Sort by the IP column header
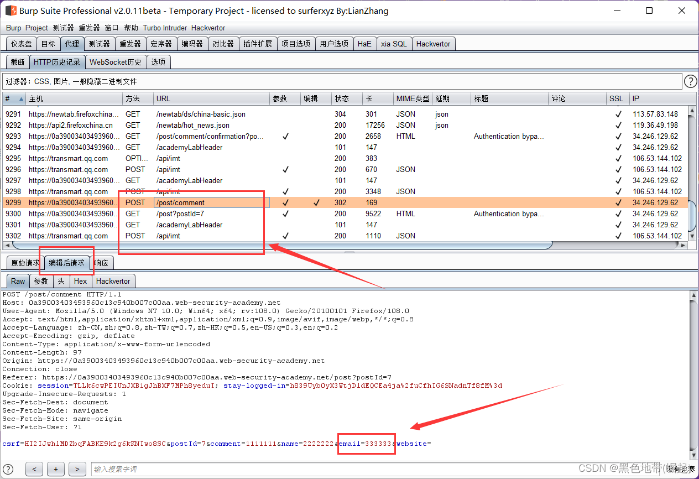 (x=658, y=98)
